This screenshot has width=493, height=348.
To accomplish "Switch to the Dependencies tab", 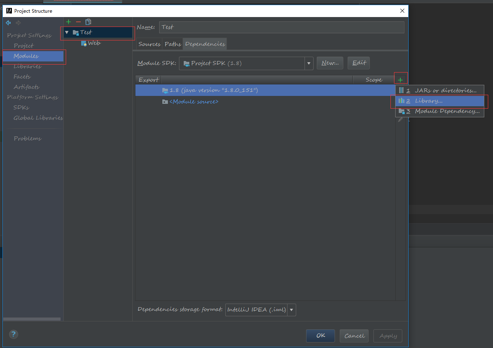I will point(205,44).
